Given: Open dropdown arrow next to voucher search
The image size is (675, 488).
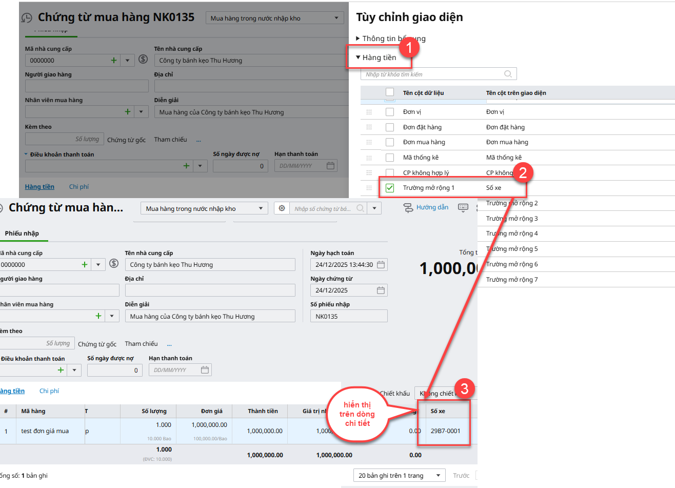Looking at the screenshot, I should (x=375, y=208).
